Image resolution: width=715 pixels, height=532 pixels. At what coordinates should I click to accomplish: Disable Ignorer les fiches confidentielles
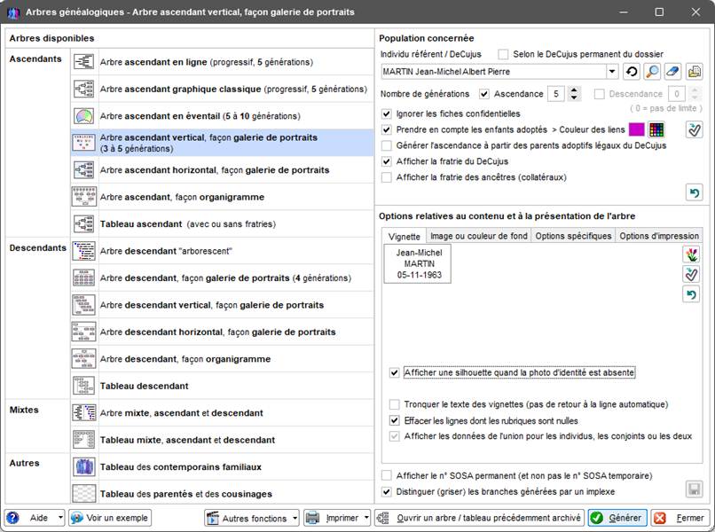point(386,113)
